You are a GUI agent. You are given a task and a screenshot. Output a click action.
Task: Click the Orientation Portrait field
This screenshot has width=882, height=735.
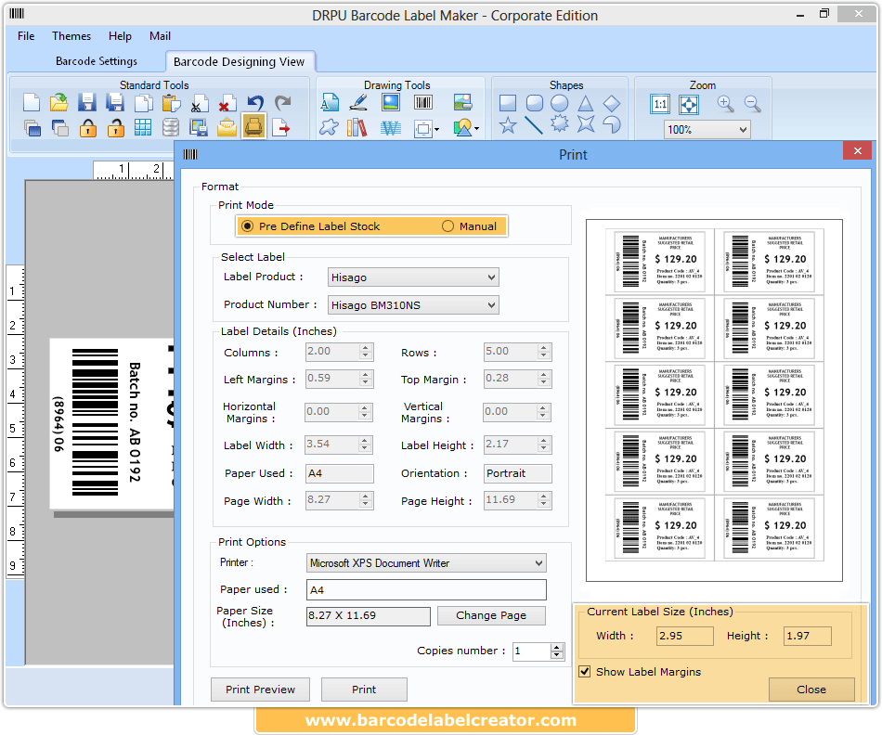517,473
